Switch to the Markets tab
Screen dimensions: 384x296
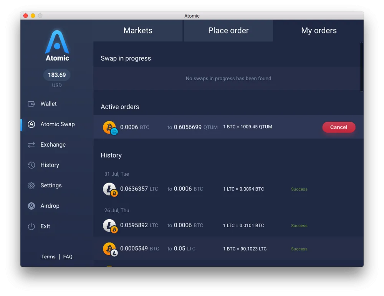(138, 31)
